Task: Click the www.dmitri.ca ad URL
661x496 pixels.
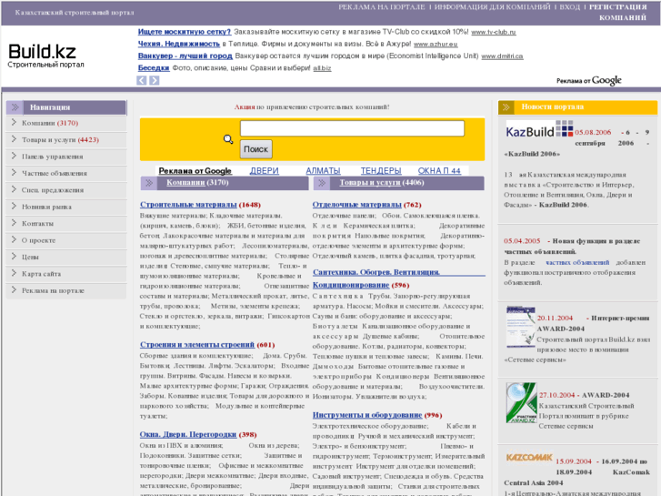Action: tap(502, 56)
